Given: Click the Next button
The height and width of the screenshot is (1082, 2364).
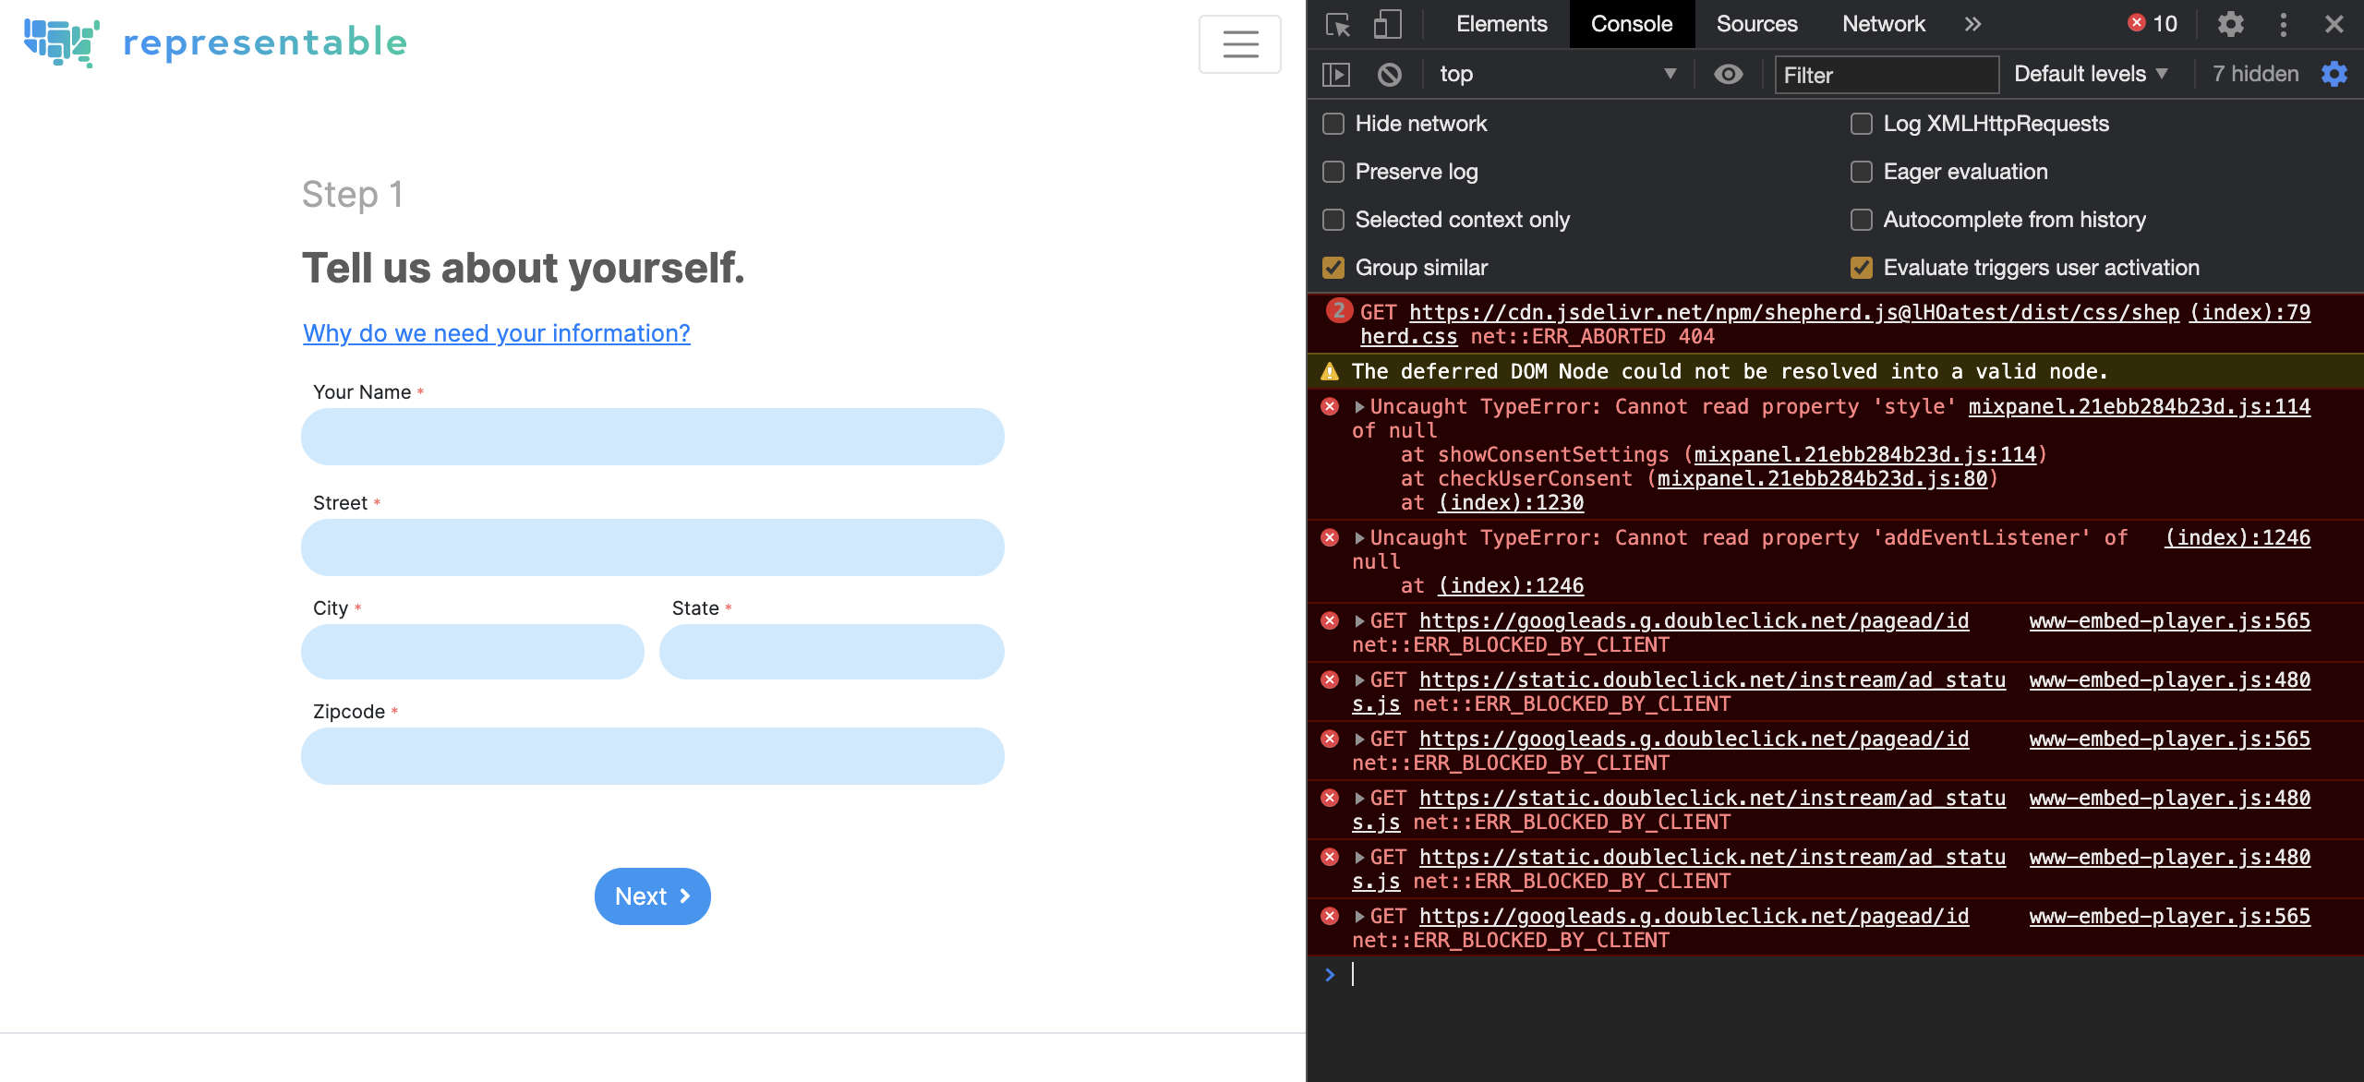Looking at the screenshot, I should [x=652, y=896].
